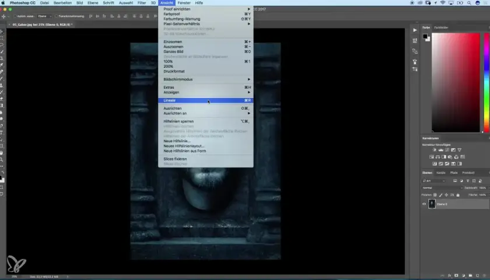Add a Levels adjustment
Screen dimensions: 490x280
coord(441,150)
